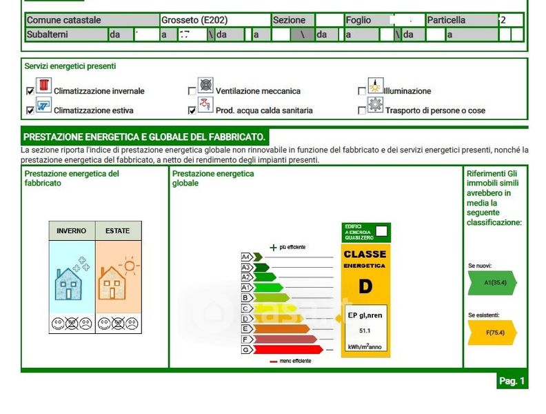This screenshot has height=414, width=546.
Task: Click the Grosseto (E202) comune field
Action: [x=214, y=20]
